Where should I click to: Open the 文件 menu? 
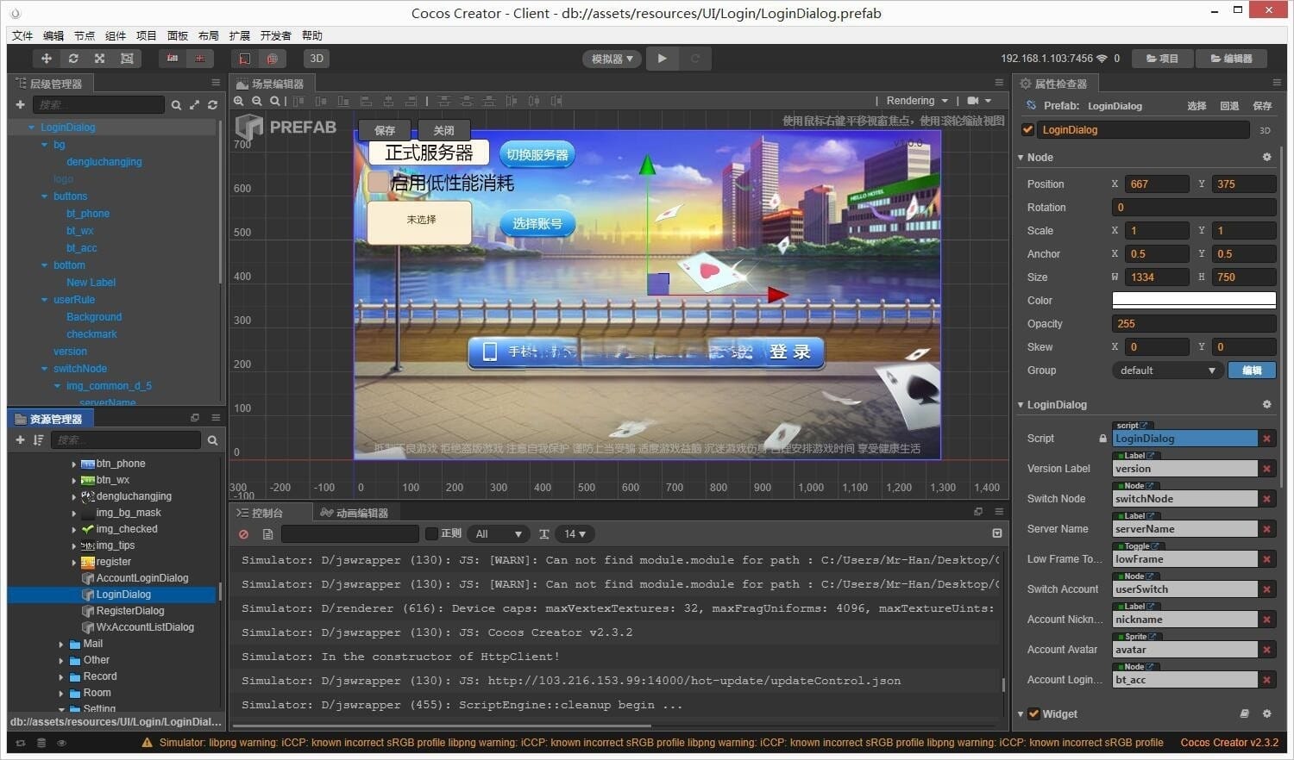point(22,35)
